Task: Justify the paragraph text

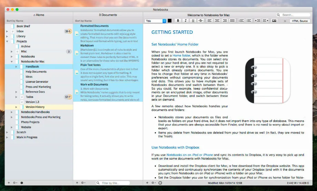Action: (x=232, y=21)
